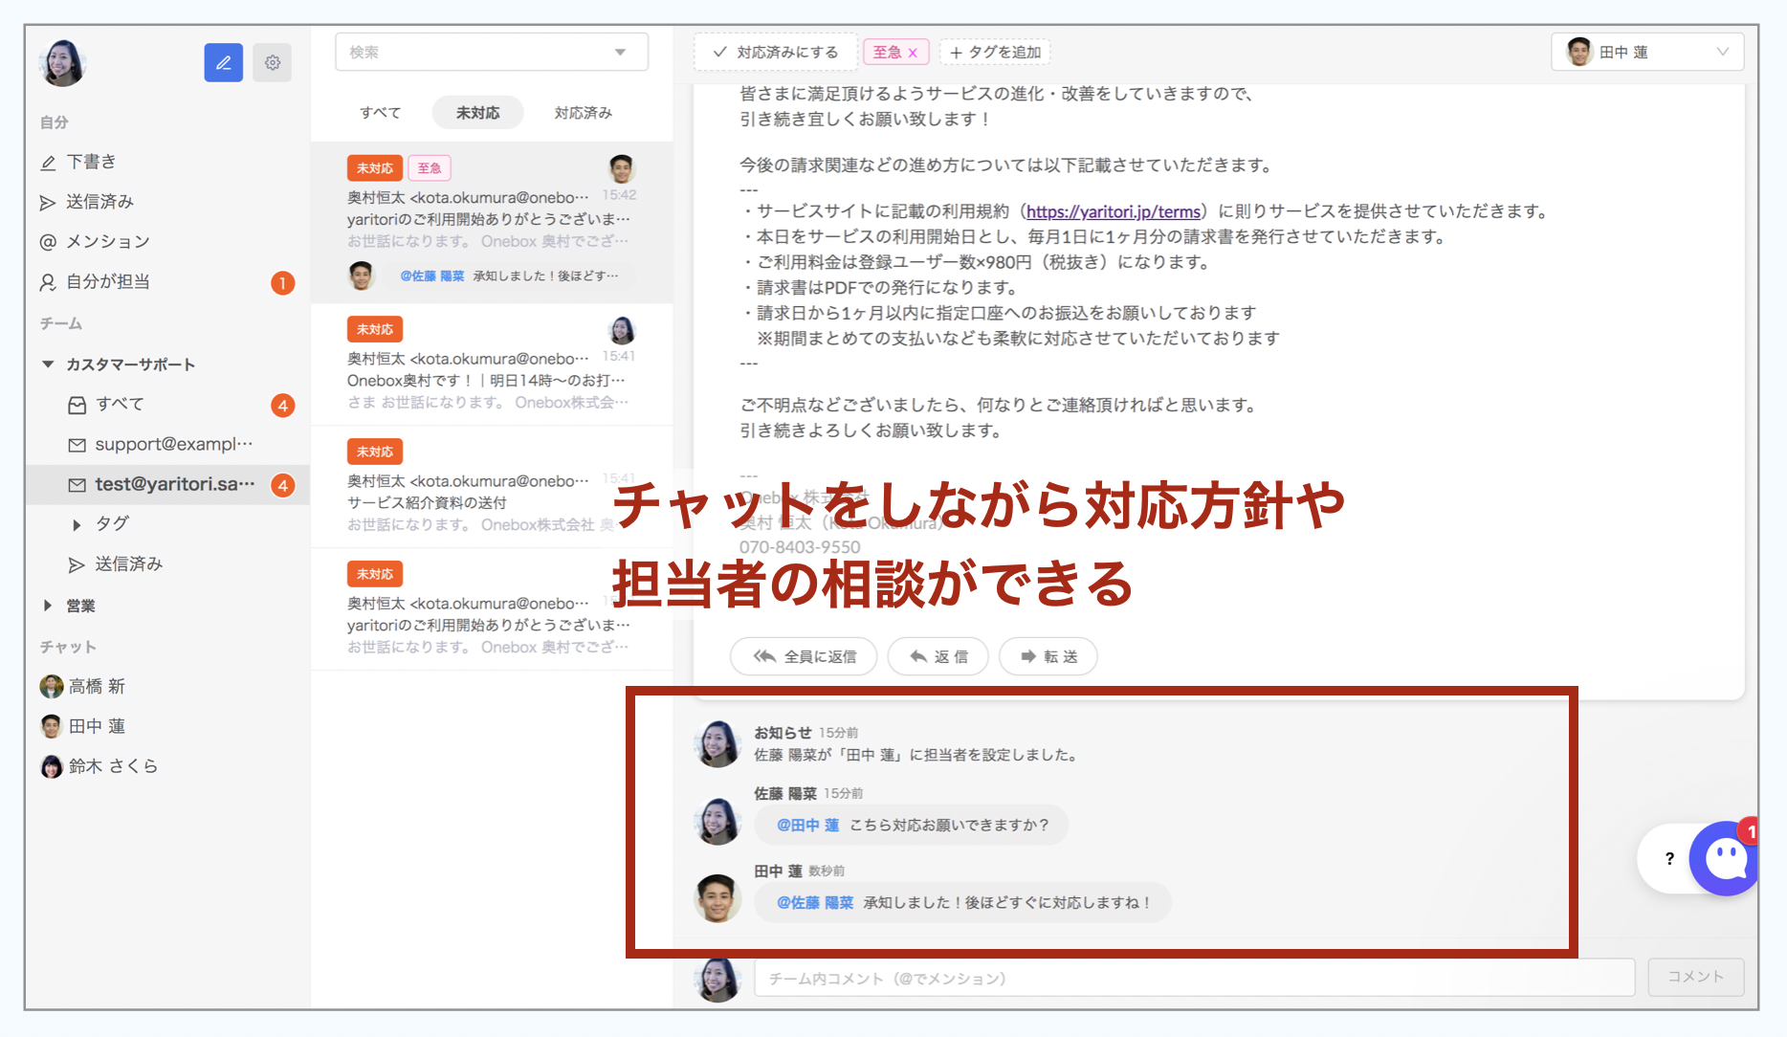Viewport: 1787px width, 1037px height.
Task: Click the question mark help icon
Action: tap(1669, 858)
